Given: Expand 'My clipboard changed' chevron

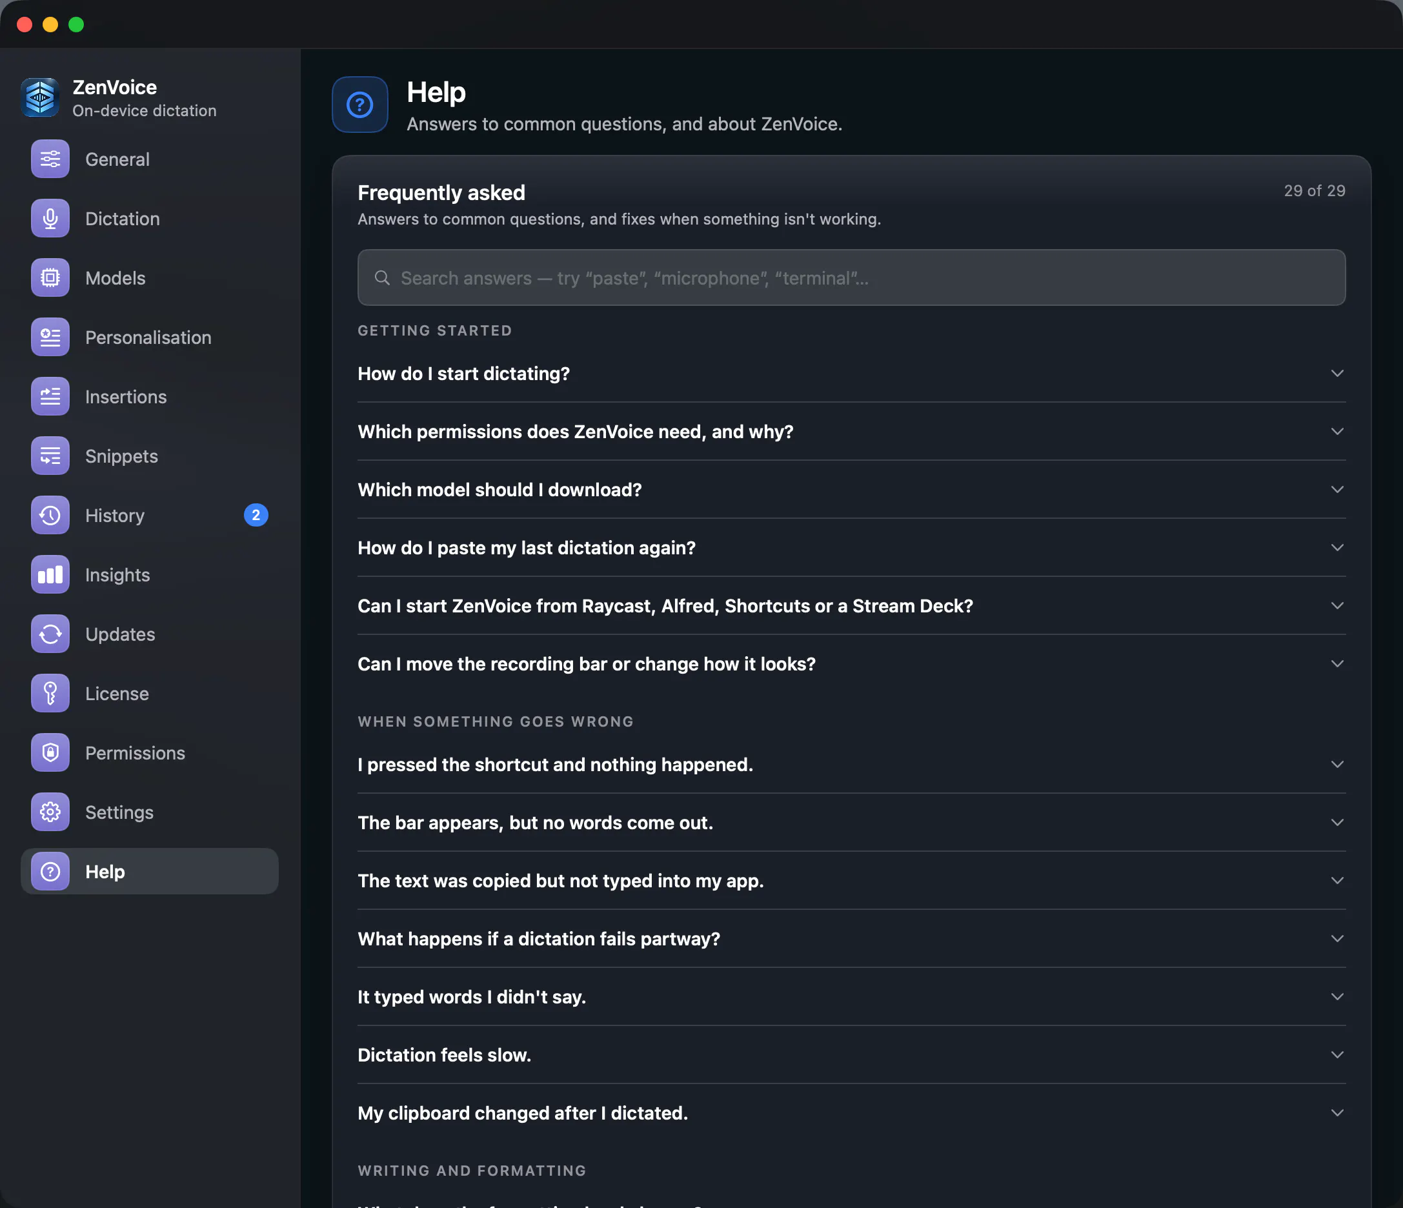Looking at the screenshot, I should 1337,1112.
